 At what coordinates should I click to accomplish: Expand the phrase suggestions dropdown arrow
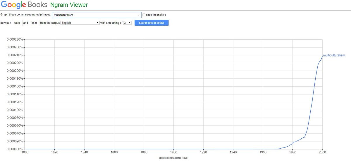click(x=139, y=15)
